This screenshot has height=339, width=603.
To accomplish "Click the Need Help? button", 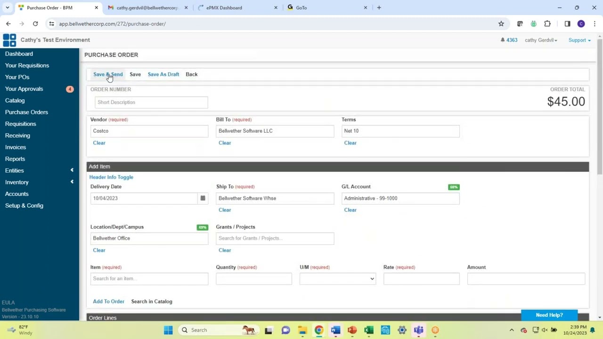I will [549, 315].
